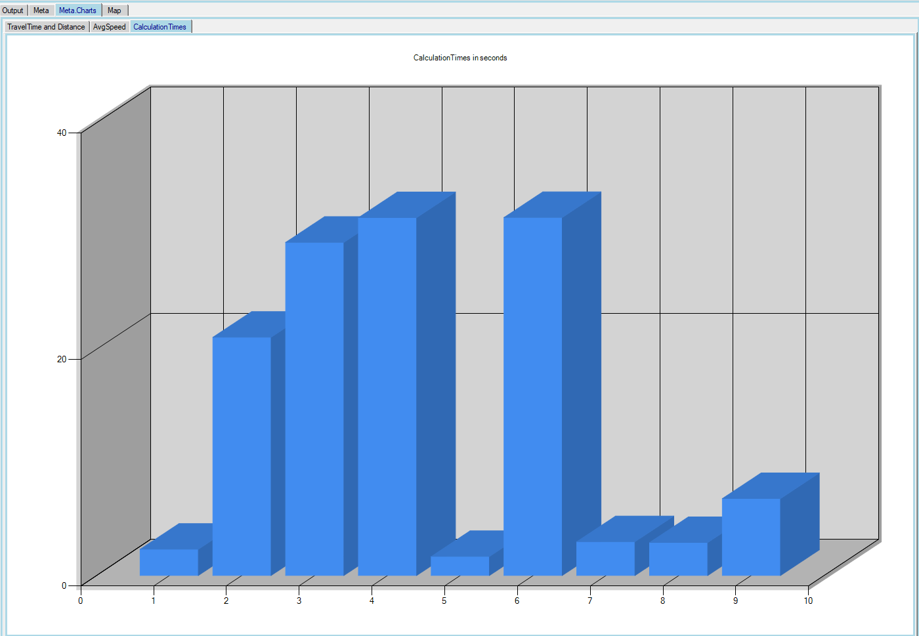Click the short seventh bar

(605, 559)
